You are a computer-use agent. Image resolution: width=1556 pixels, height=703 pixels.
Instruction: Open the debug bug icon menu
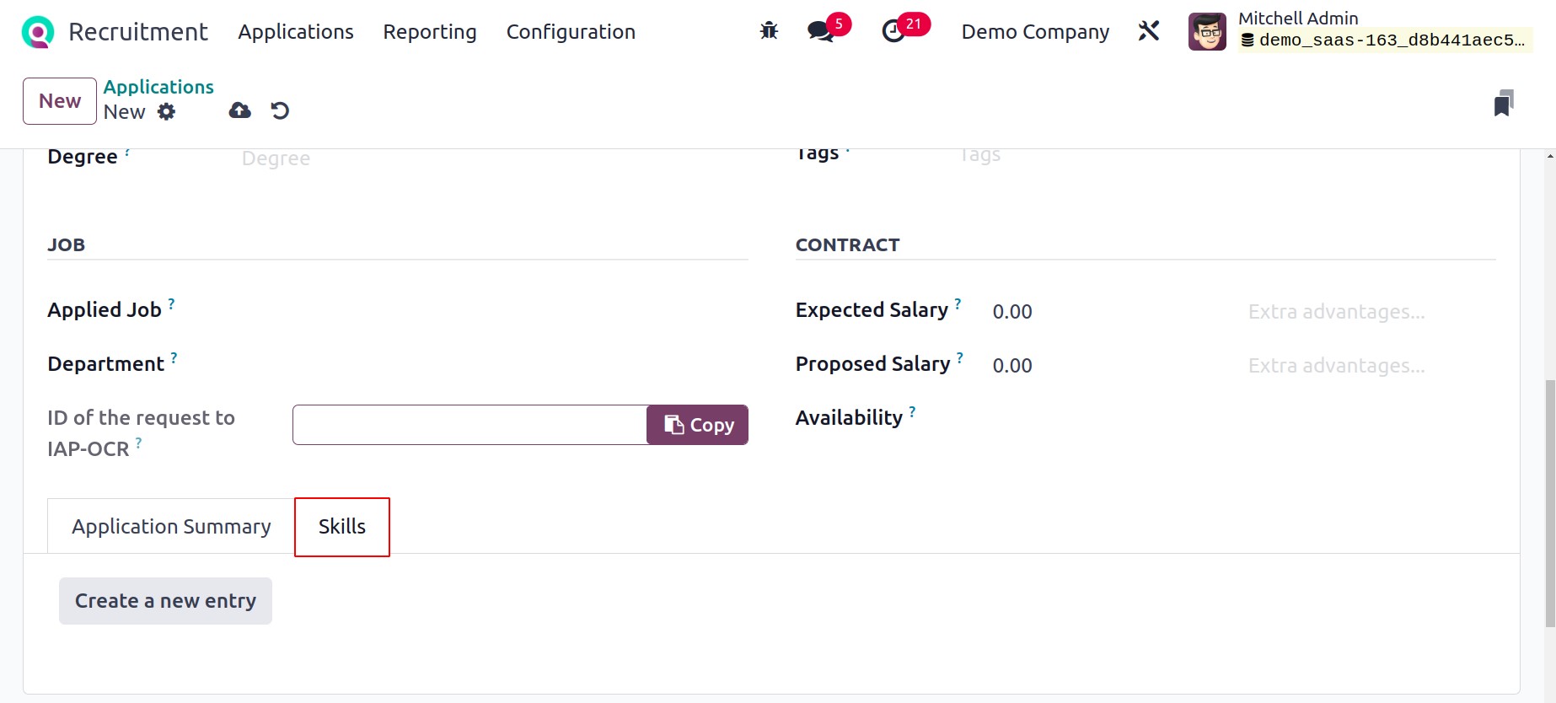[x=769, y=31]
